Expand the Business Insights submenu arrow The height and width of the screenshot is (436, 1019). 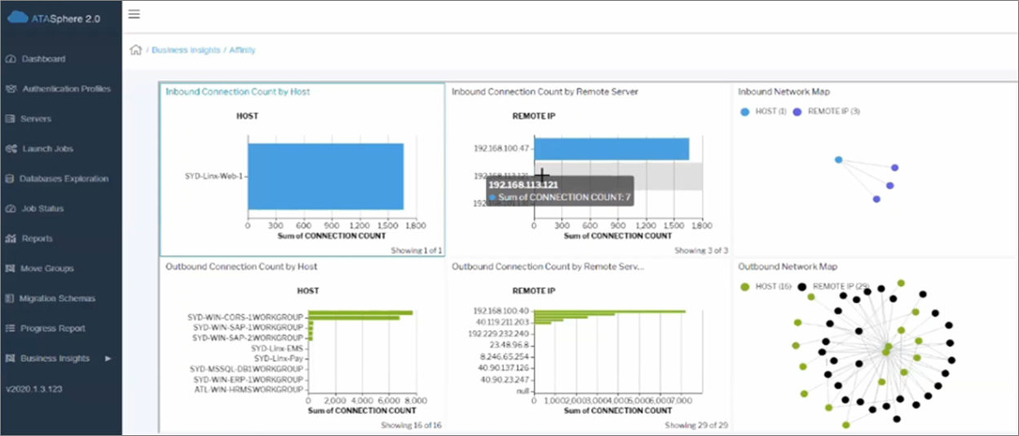tap(108, 359)
